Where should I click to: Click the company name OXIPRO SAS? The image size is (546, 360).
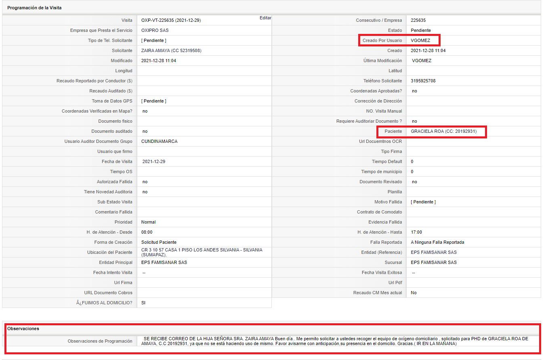[155, 30]
